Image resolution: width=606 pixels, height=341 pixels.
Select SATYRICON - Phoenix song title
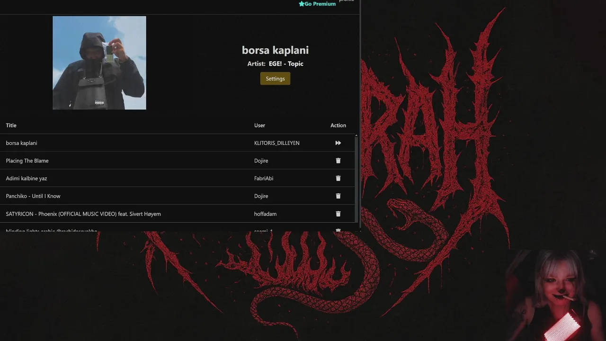point(83,214)
